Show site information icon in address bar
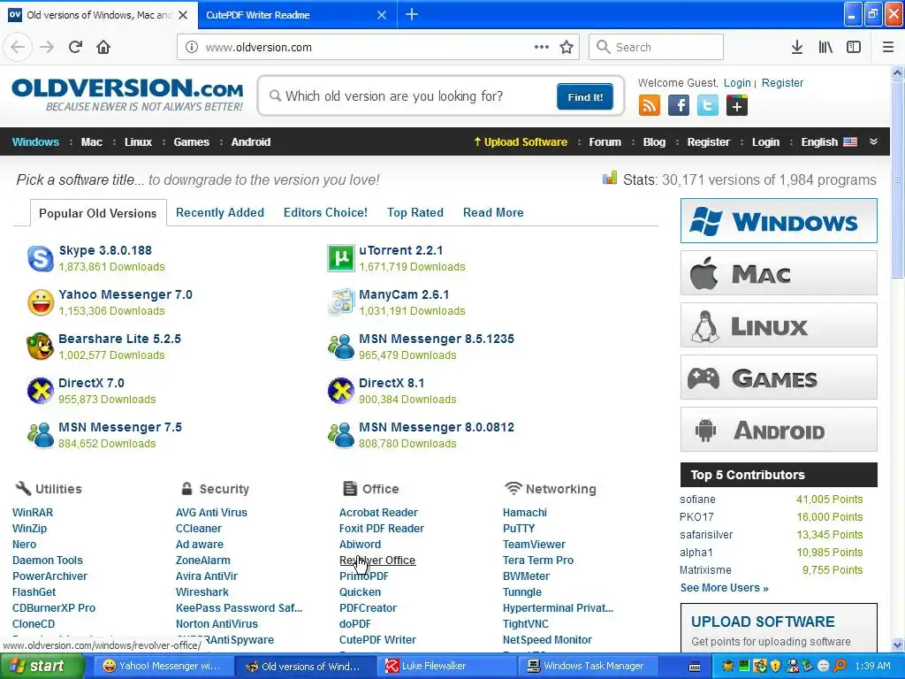This screenshot has height=679, width=905. pyautogui.click(x=192, y=47)
